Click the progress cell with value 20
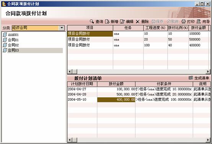The image size is (212, 144). pos(155,39)
